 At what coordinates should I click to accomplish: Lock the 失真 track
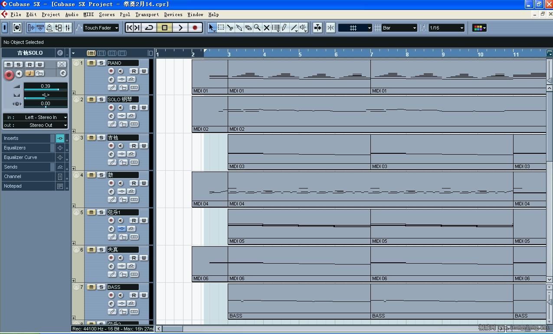(123, 274)
